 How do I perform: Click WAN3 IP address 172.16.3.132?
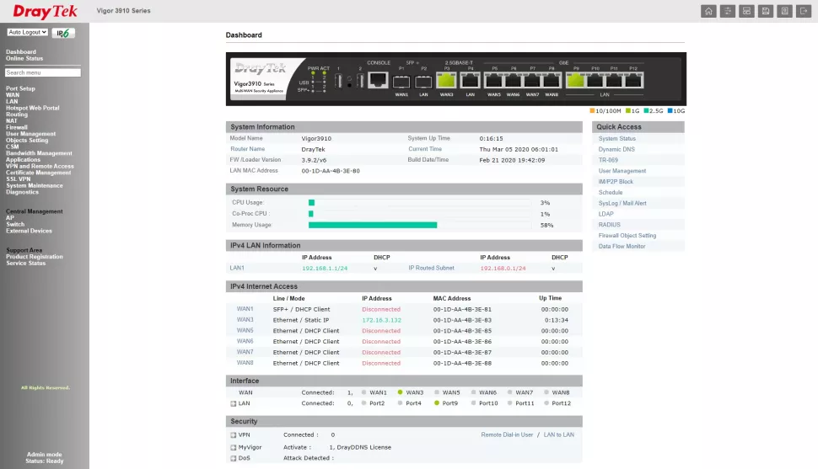pos(382,320)
